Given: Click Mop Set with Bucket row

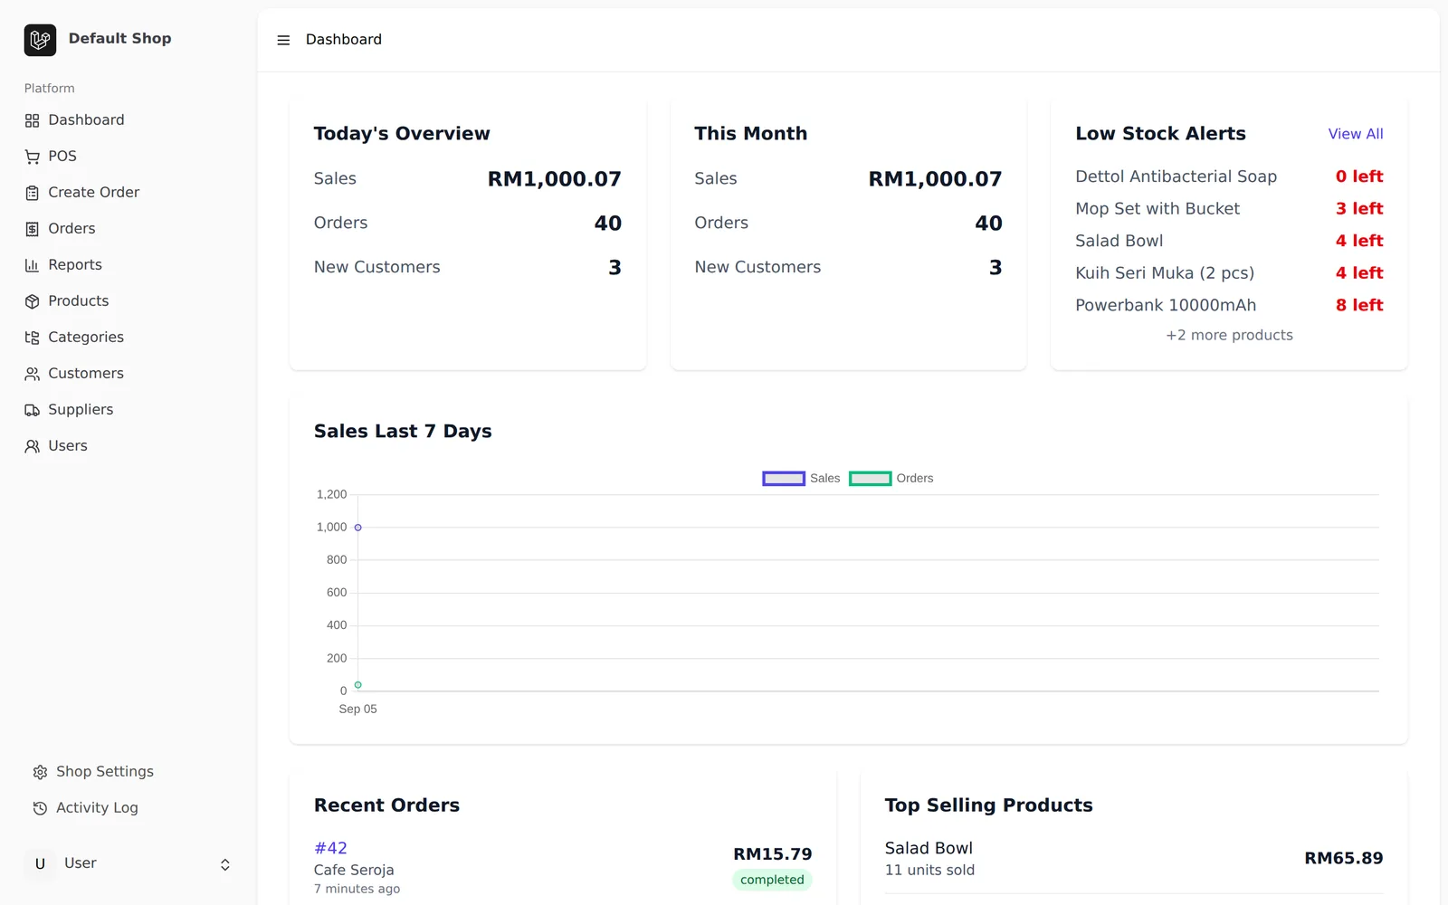Looking at the screenshot, I should tap(1229, 209).
